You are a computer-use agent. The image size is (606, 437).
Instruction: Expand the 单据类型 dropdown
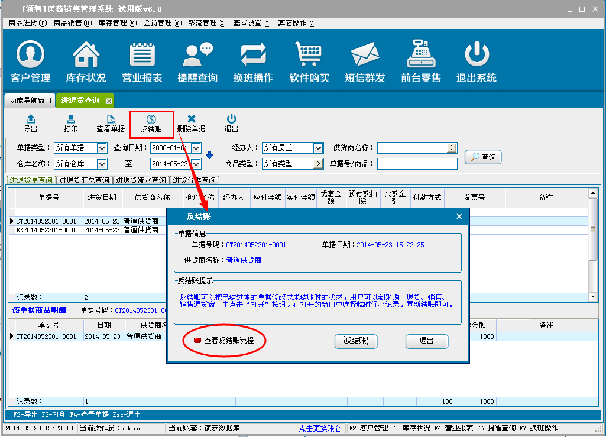tap(101, 148)
